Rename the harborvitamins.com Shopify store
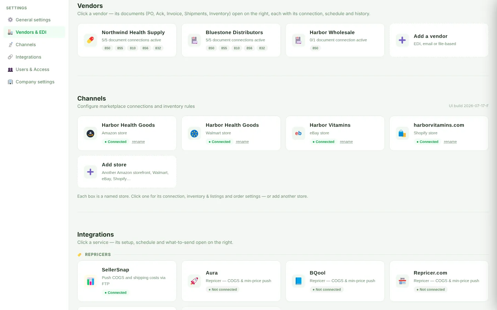 pos(450,142)
